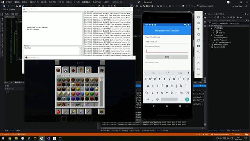250x141 pixels.
Task: Select the Building Blocks brick tab in Minecraft
Action: pyautogui.click(x=58, y=70)
